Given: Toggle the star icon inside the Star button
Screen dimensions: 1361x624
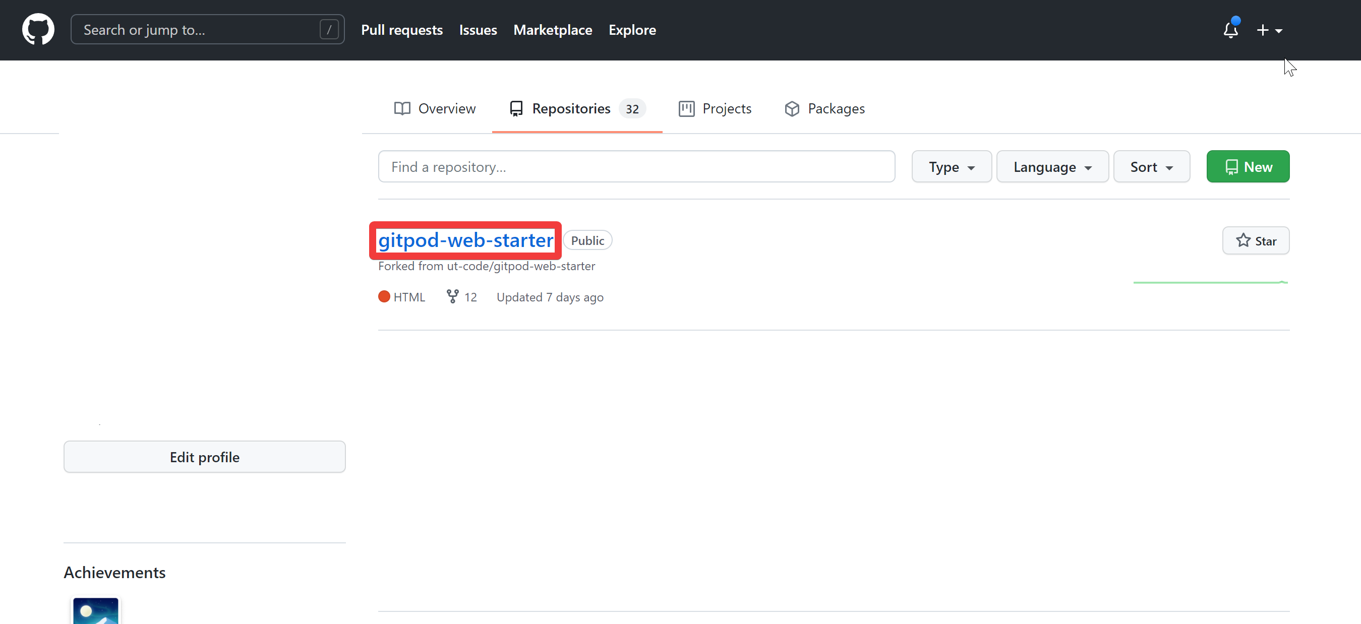Looking at the screenshot, I should [1243, 240].
